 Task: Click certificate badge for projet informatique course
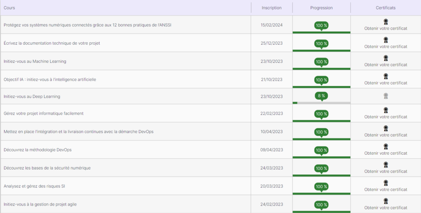(386, 110)
